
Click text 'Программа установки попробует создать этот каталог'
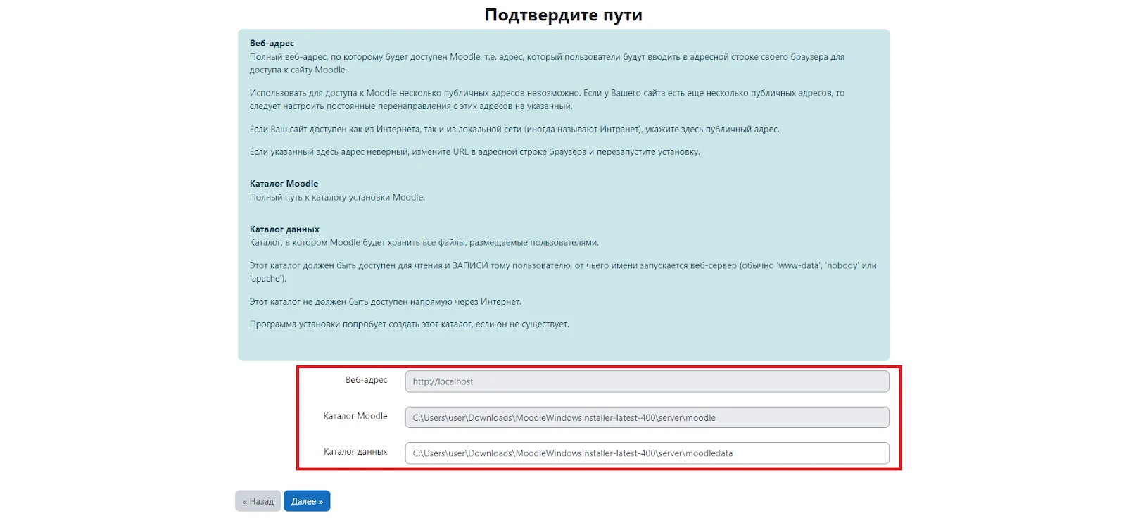[361, 324]
